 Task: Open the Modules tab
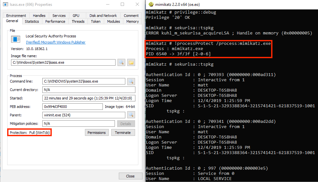click(113, 21)
